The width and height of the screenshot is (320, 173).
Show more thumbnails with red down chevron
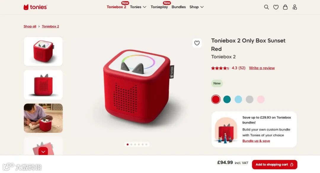43,152
